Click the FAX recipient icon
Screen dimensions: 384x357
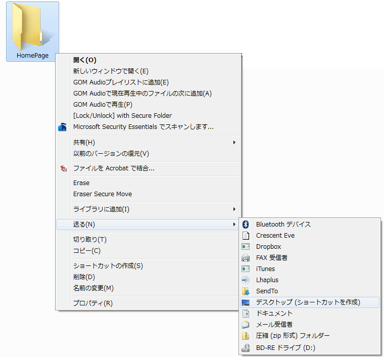tap(246, 258)
